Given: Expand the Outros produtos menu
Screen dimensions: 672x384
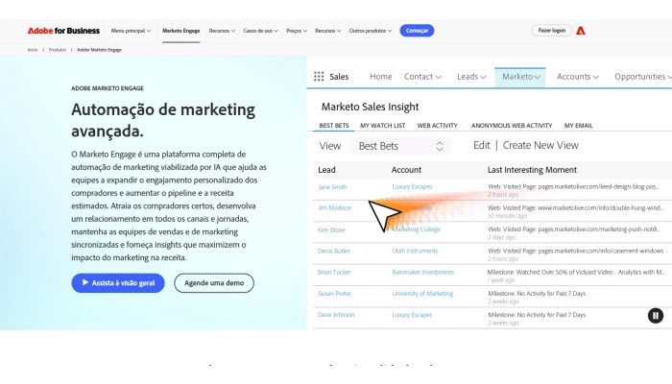Looking at the screenshot, I should (x=371, y=31).
